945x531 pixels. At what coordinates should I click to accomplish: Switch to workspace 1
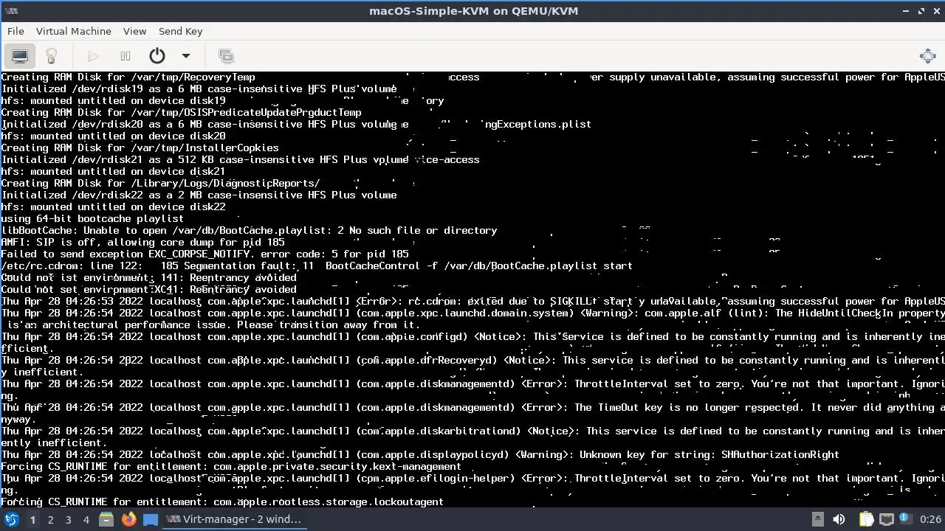[32, 519]
